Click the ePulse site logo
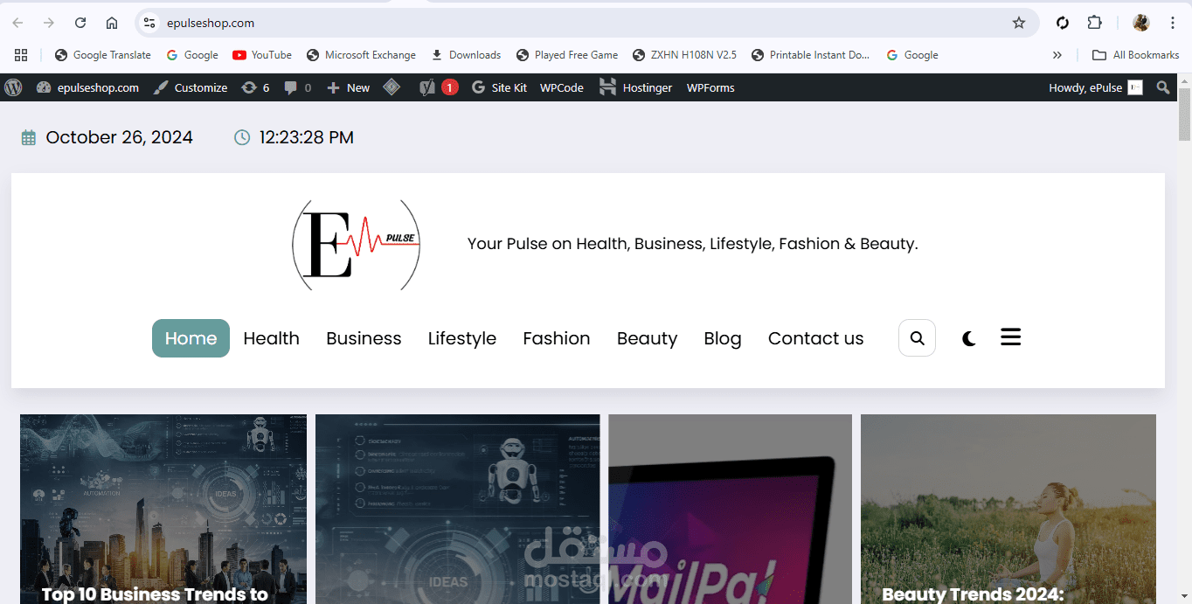The width and height of the screenshot is (1192, 604). 357,245
